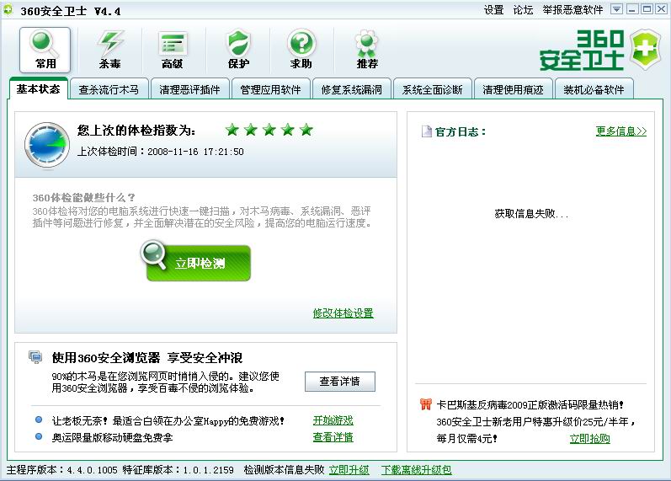Screen dimensions: 671x481
Task: Click the 开始游戏 link
Action: pyautogui.click(x=333, y=420)
